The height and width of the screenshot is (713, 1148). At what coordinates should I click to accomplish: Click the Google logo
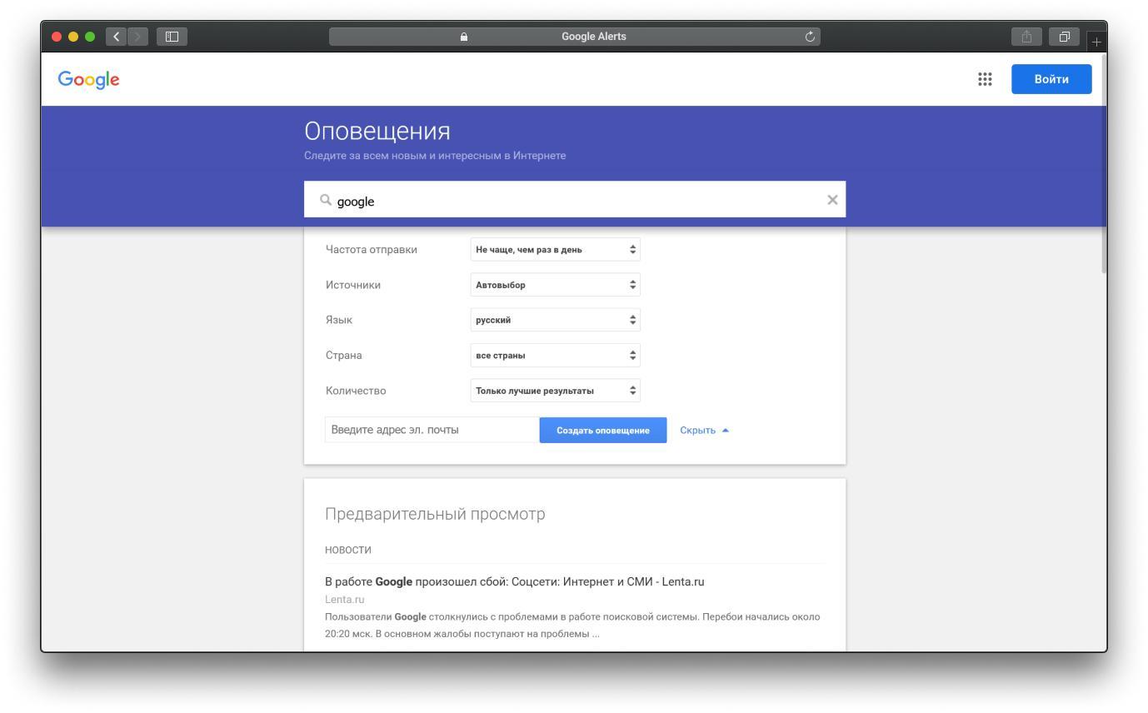(x=88, y=79)
